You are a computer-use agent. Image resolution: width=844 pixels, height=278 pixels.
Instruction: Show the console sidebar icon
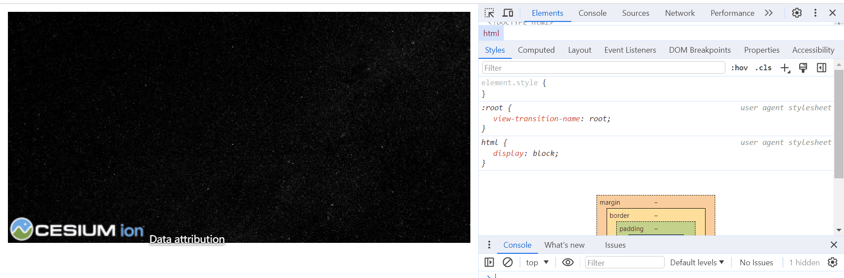(x=489, y=262)
